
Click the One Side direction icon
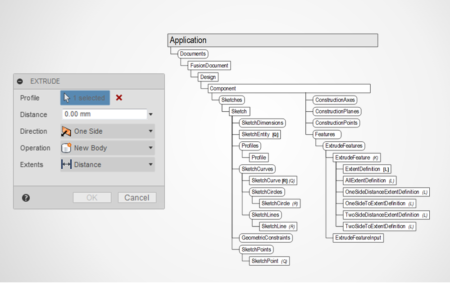point(67,131)
